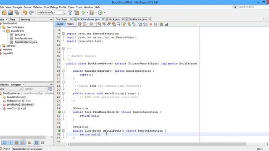Image resolution: width=269 pixels, height=151 pixels.
Task: Open the Profile Project dropdown arrow
Action: click(105, 13)
